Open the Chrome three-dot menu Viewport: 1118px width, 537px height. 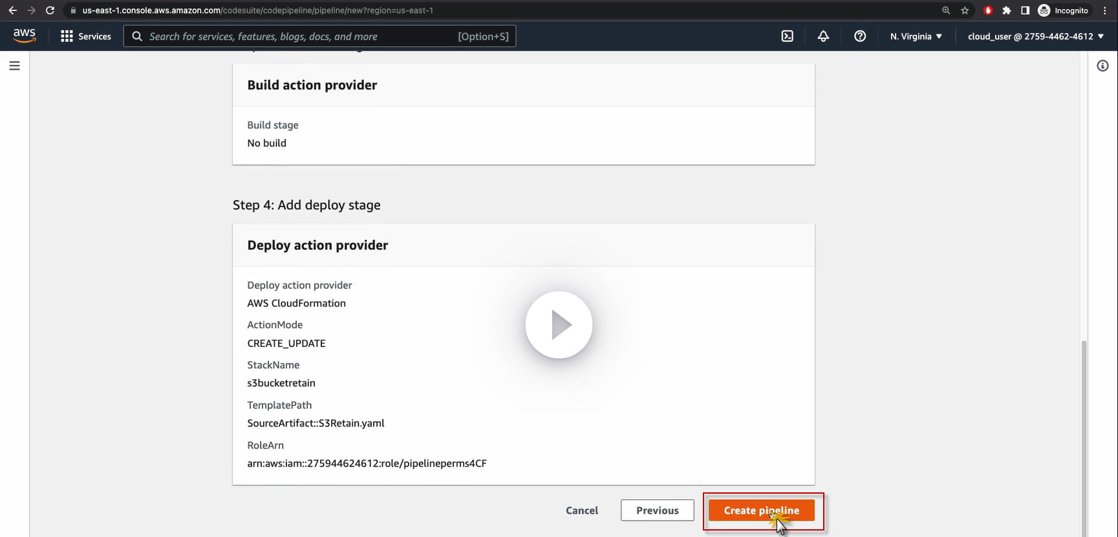click(1105, 10)
